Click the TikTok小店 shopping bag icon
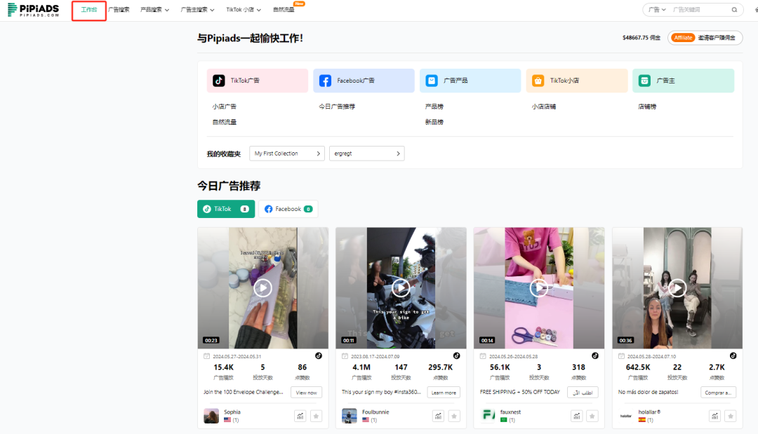 pos(538,80)
